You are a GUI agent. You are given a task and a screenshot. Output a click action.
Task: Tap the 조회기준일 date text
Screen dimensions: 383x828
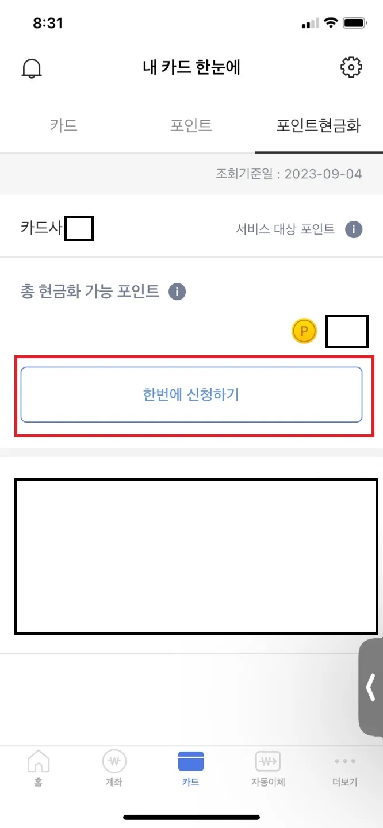point(289,174)
